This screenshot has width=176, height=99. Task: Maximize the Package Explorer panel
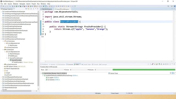click(38, 9)
